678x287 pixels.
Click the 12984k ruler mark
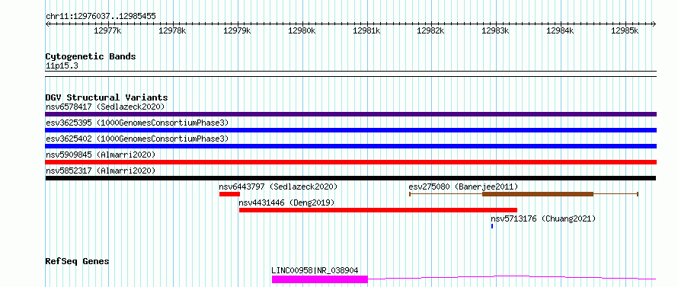click(x=560, y=30)
